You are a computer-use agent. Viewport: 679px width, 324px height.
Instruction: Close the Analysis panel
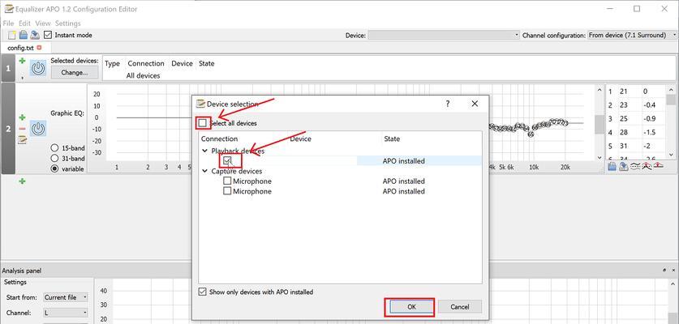click(x=674, y=270)
